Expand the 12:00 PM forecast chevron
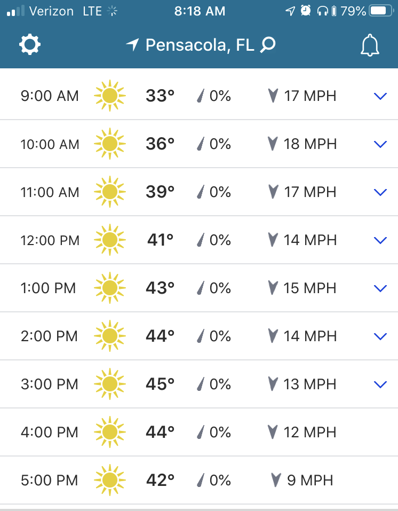The height and width of the screenshot is (511, 398). pos(380,240)
